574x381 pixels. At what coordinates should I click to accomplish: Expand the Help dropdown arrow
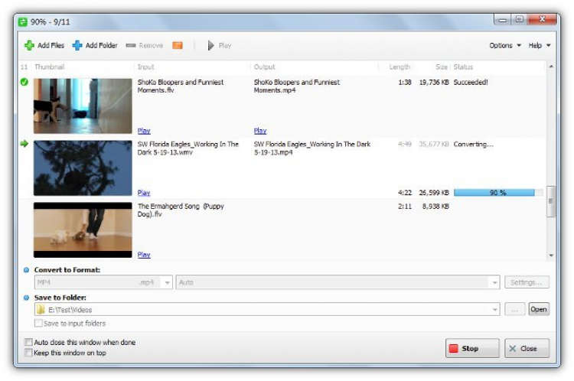pyautogui.click(x=549, y=45)
